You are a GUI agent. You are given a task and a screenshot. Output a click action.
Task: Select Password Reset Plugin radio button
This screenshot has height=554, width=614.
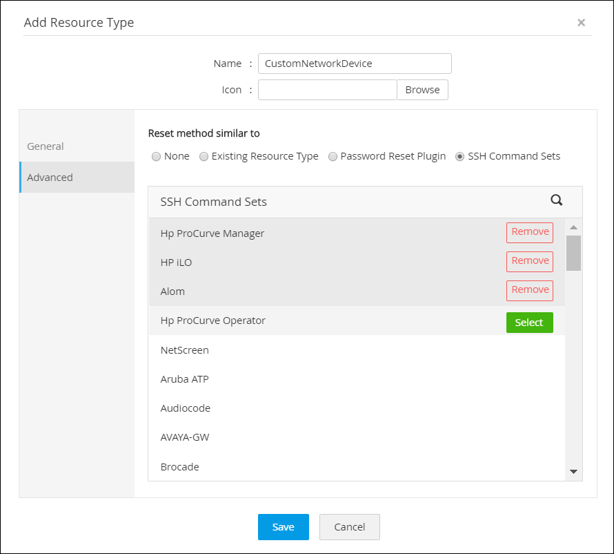(x=333, y=156)
